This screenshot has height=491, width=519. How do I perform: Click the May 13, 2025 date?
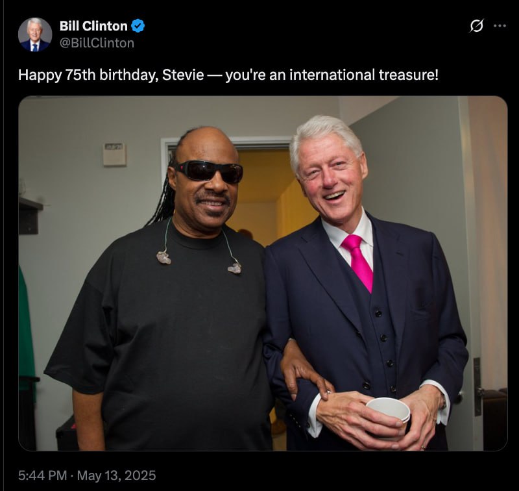tap(116, 475)
